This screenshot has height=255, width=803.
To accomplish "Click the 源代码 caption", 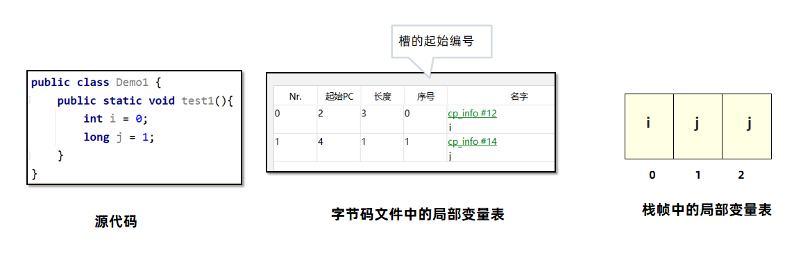I will pyautogui.click(x=116, y=222).
